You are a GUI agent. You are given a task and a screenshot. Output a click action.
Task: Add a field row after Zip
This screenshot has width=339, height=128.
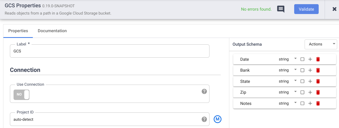pos(310,92)
